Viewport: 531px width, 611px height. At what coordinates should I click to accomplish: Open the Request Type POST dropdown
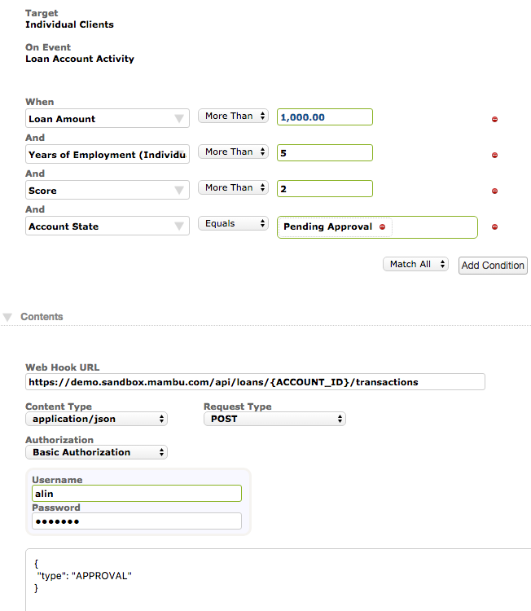(274, 419)
